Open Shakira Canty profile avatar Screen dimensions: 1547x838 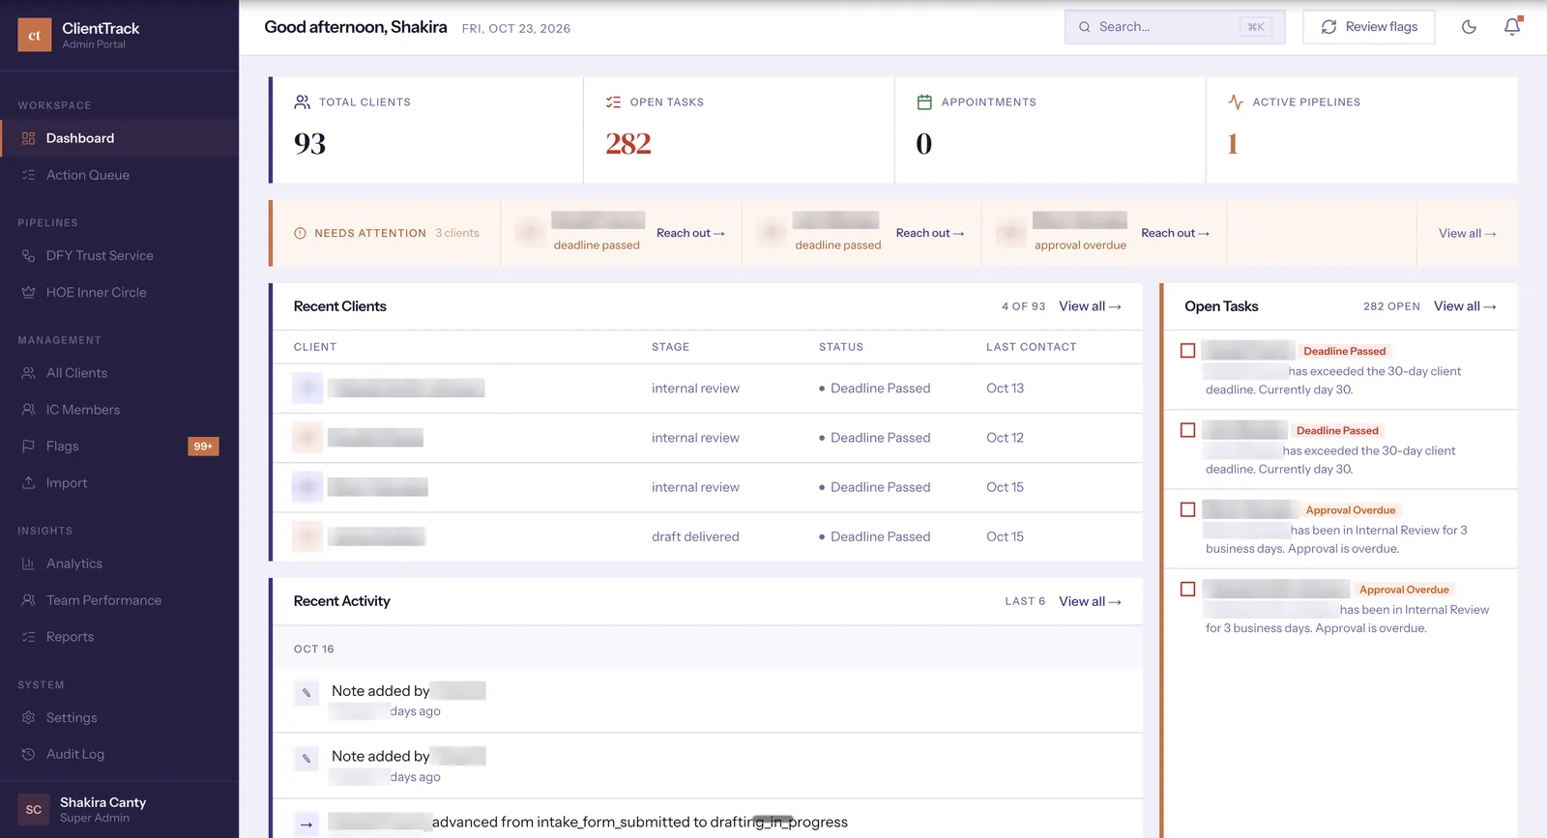pos(34,810)
